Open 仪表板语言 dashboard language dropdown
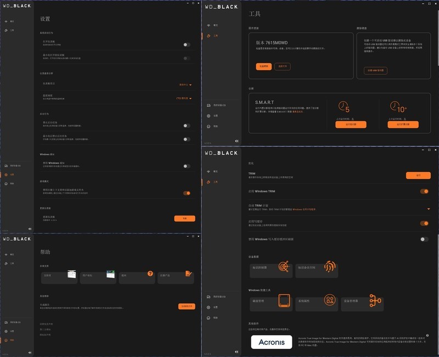The image size is (439, 357). [x=185, y=85]
